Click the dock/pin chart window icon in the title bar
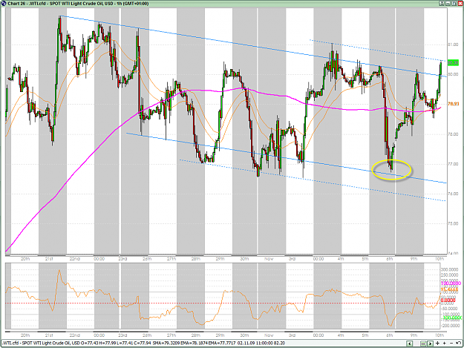464x348 pixels. (x=442, y=3)
